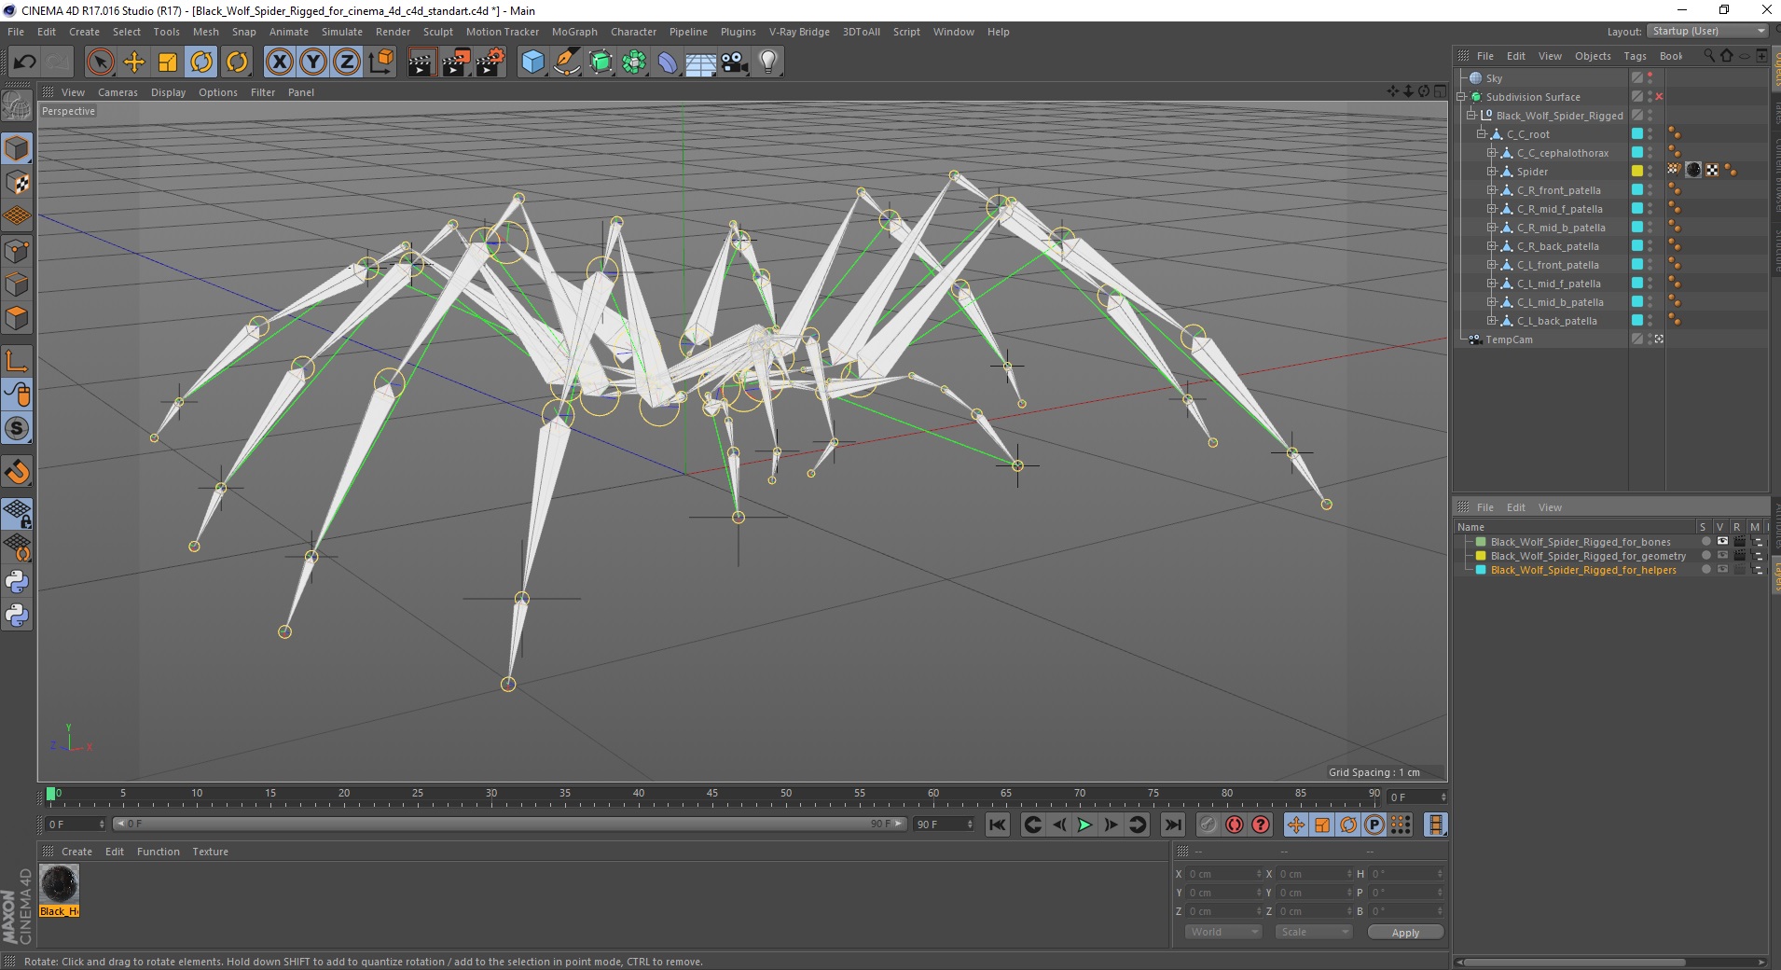Activate the Move tool
This screenshot has width=1781, height=970.
click(x=134, y=62)
